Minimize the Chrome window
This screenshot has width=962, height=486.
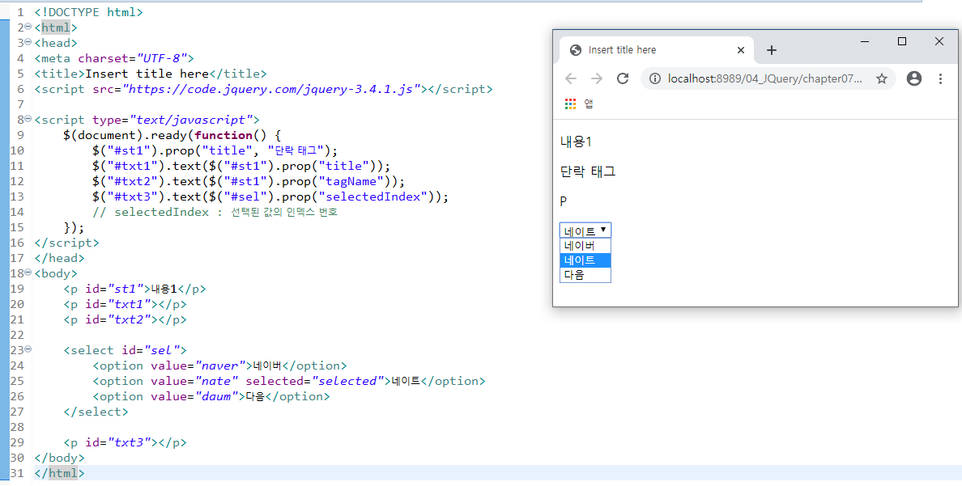[865, 42]
